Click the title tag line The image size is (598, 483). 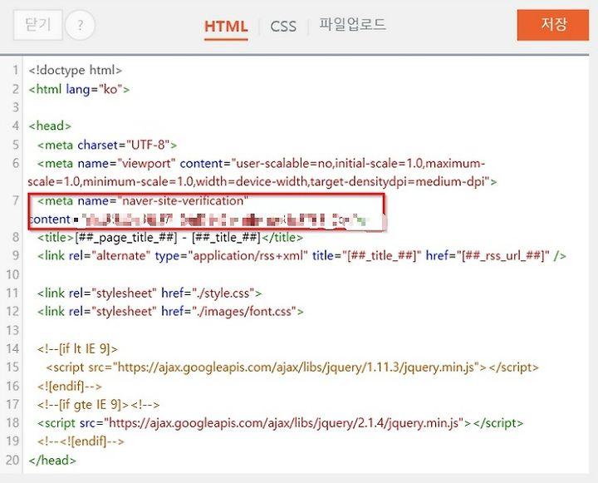pyautogui.click(x=170, y=238)
